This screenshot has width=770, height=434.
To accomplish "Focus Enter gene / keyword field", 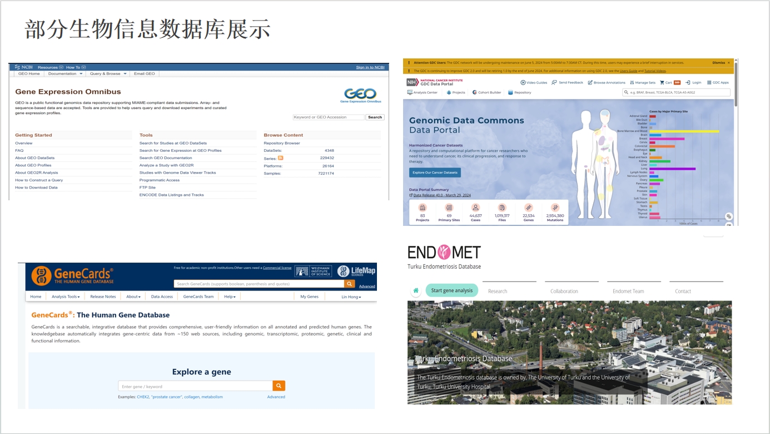I will (195, 386).
